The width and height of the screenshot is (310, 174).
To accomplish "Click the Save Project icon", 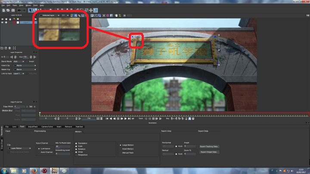I will click(x=13, y=10).
